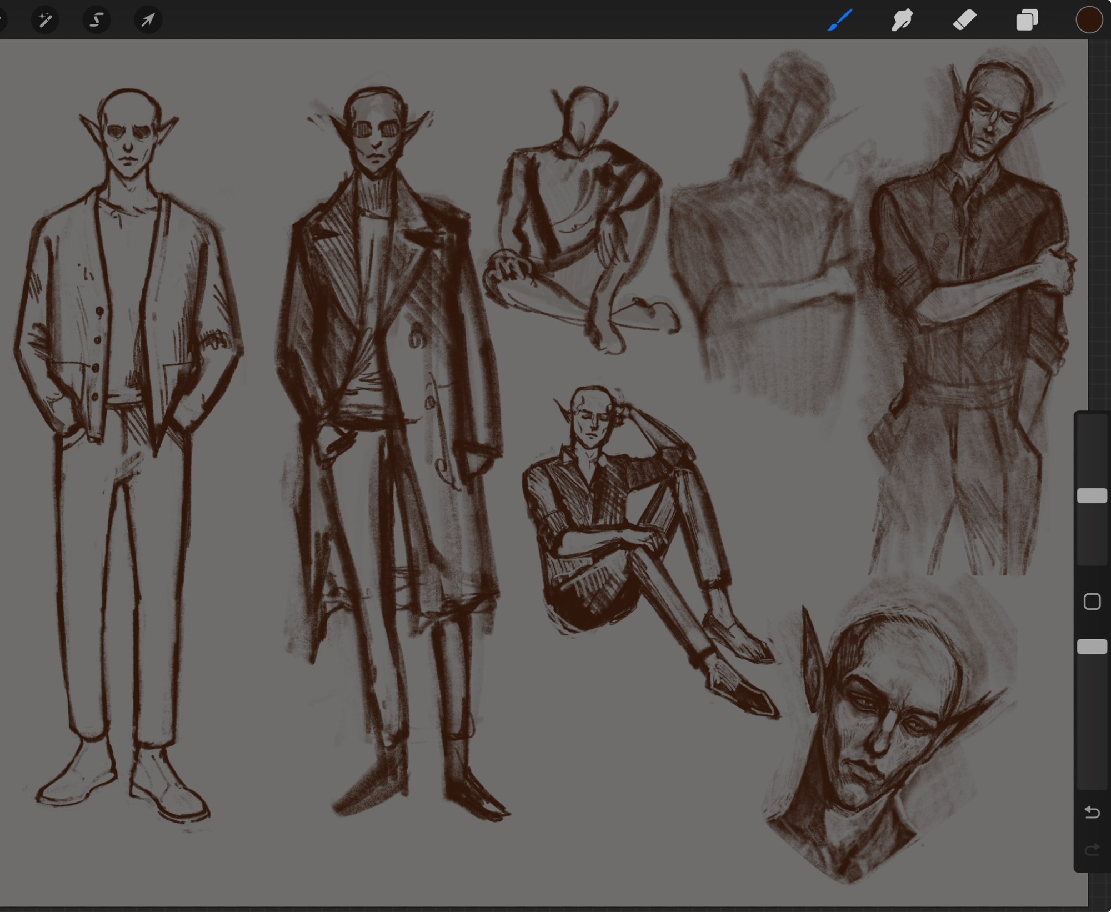This screenshot has height=912, width=1111.
Task: Open the dark brown color picker
Action: [x=1089, y=21]
